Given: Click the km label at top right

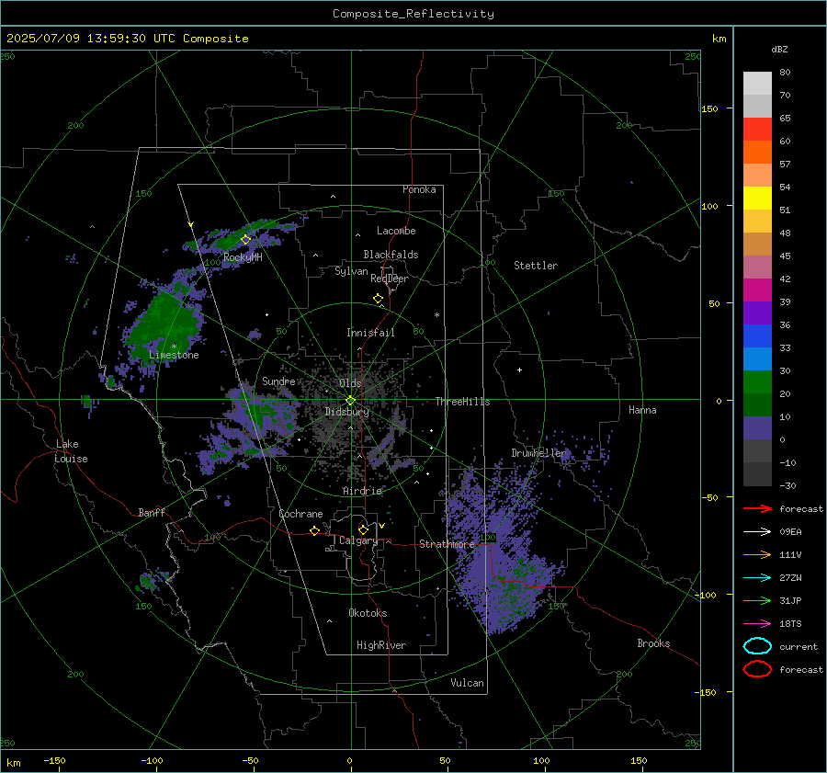Looking at the screenshot, I should click(x=719, y=39).
